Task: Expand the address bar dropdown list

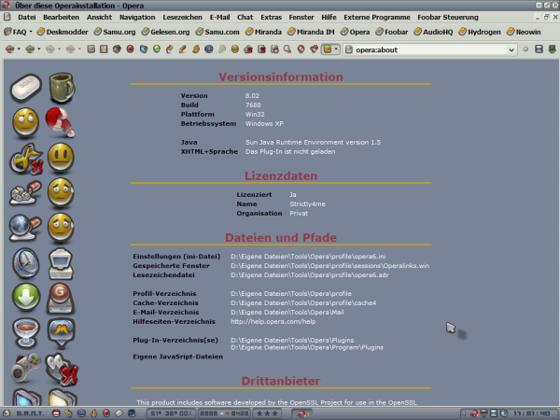Action: (x=511, y=49)
